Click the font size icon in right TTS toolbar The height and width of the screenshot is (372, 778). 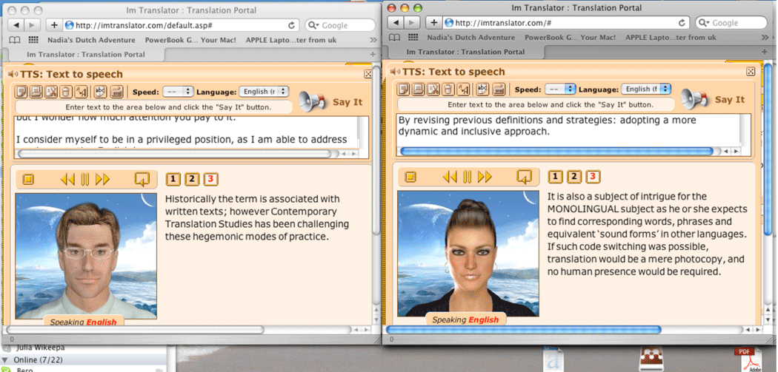pyautogui.click(x=463, y=89)
